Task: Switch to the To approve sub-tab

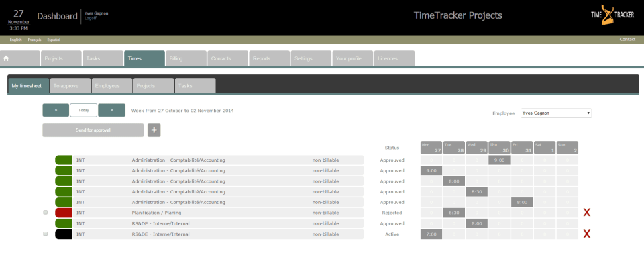Action: [x=70, y=85]
